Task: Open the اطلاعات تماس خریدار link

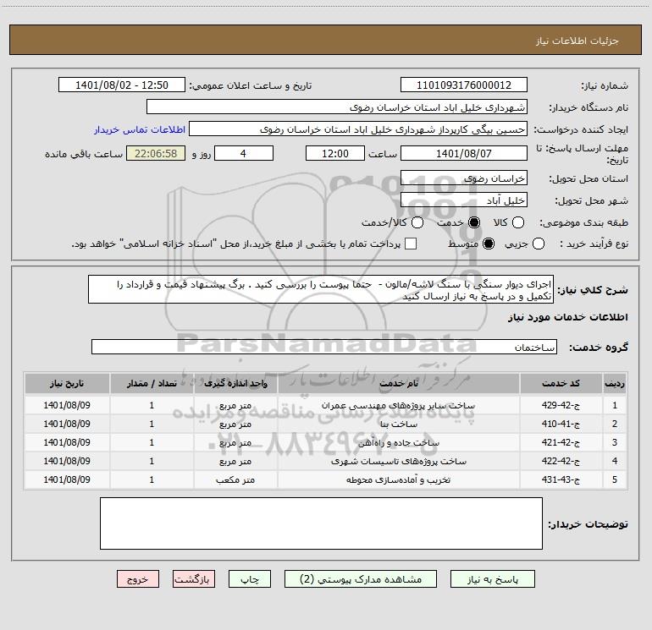Action: [x=140, y=129]
